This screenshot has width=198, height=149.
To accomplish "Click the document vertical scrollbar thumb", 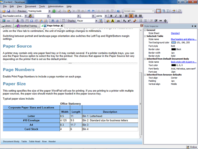I will pos(140,104).
